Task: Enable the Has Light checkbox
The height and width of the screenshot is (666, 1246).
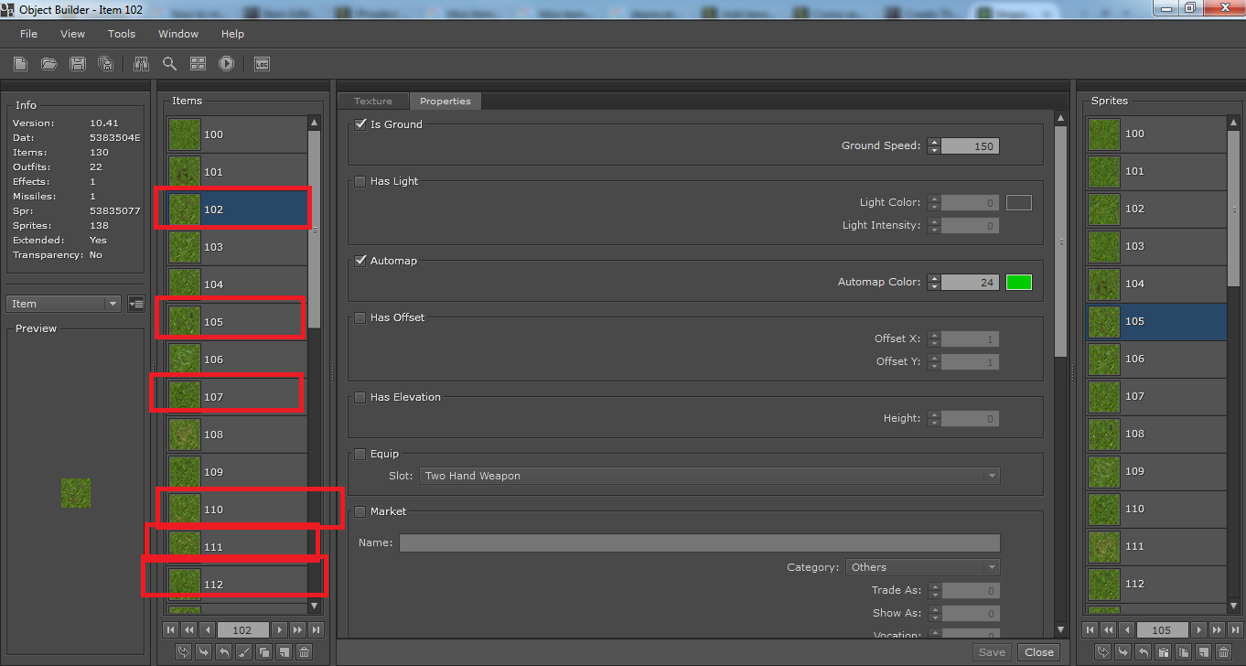Action: [x=360, y=181]
